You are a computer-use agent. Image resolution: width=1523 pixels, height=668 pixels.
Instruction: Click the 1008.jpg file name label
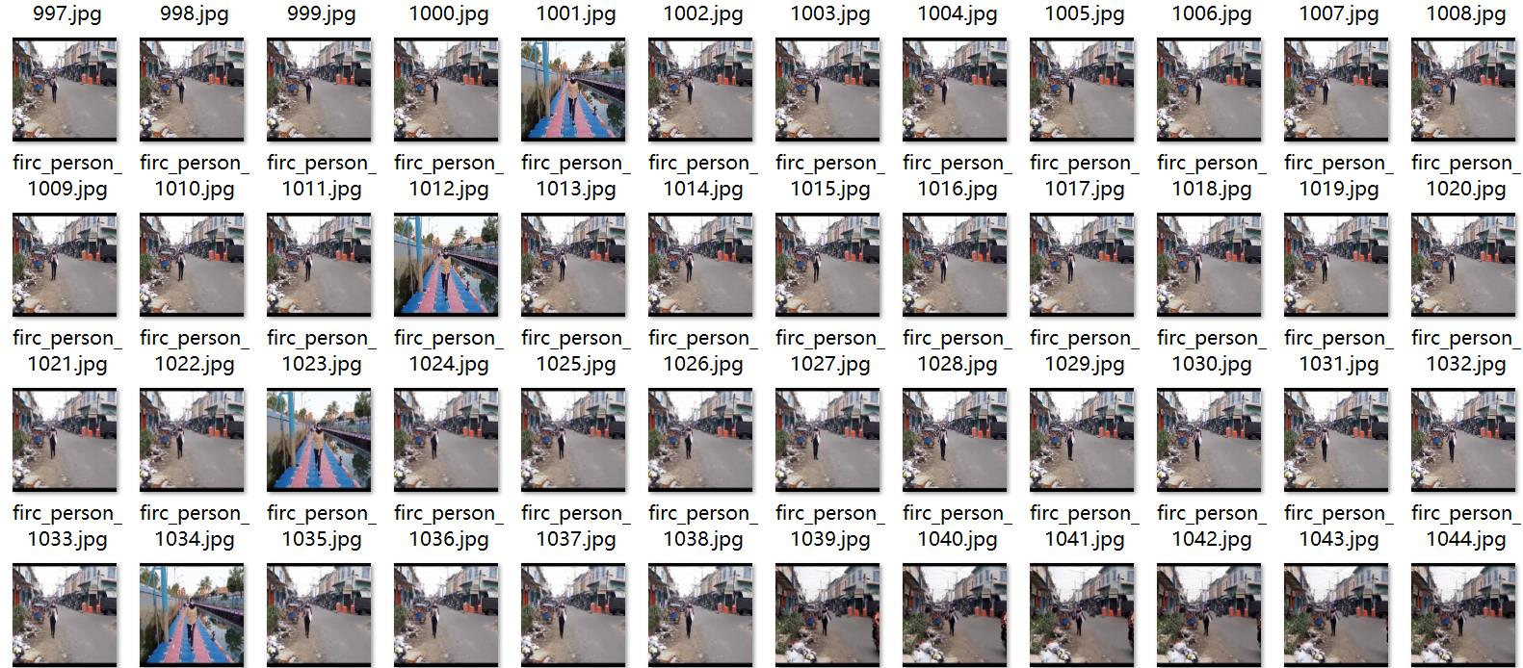[x=1466, y=13]
